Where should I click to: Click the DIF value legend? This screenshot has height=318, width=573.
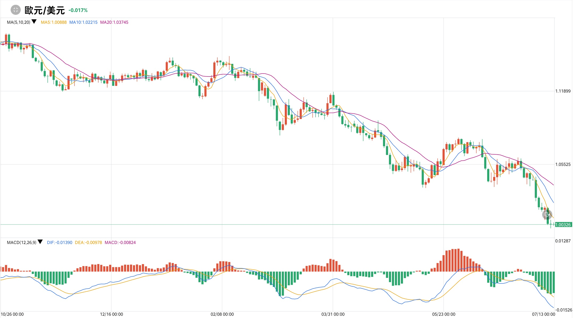[x=60, y=243]
